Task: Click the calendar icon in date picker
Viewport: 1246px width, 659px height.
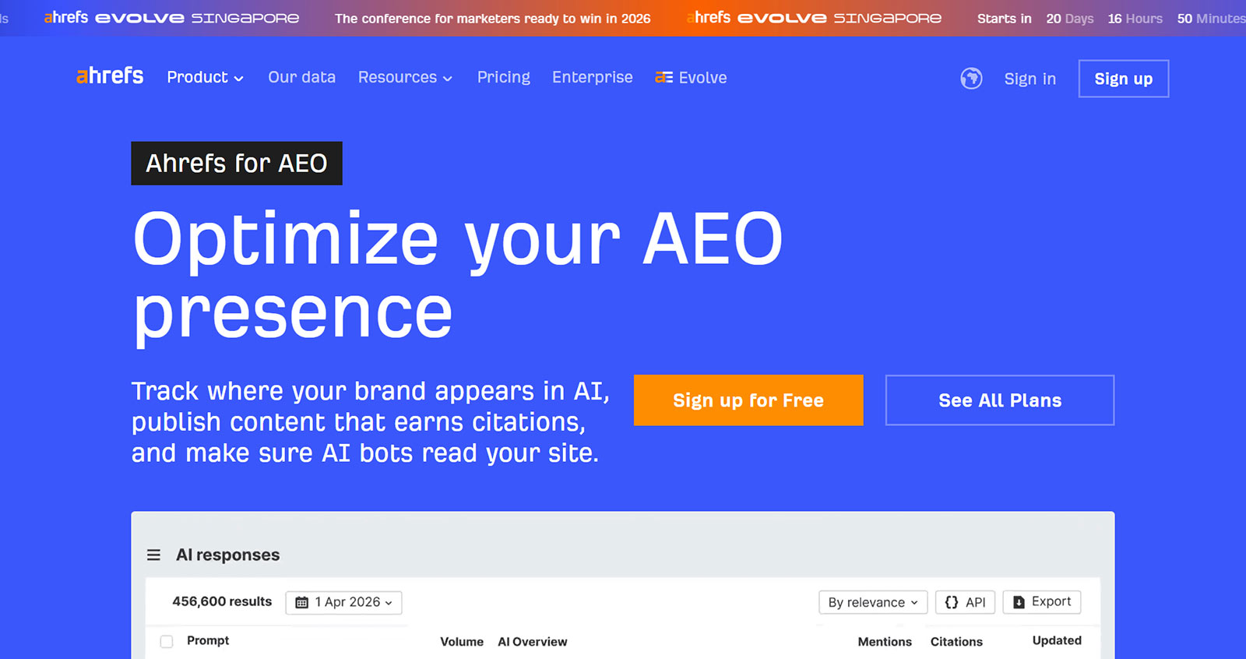Action: pos(302,603)
